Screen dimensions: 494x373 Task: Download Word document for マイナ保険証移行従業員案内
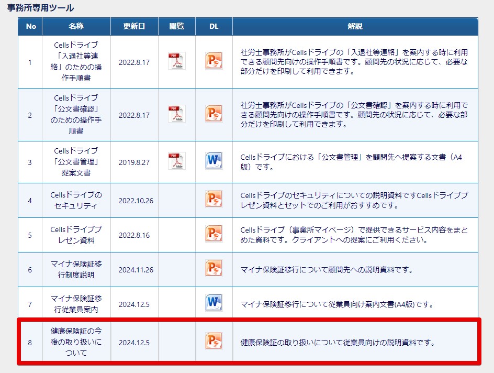(x=214, y=303)
